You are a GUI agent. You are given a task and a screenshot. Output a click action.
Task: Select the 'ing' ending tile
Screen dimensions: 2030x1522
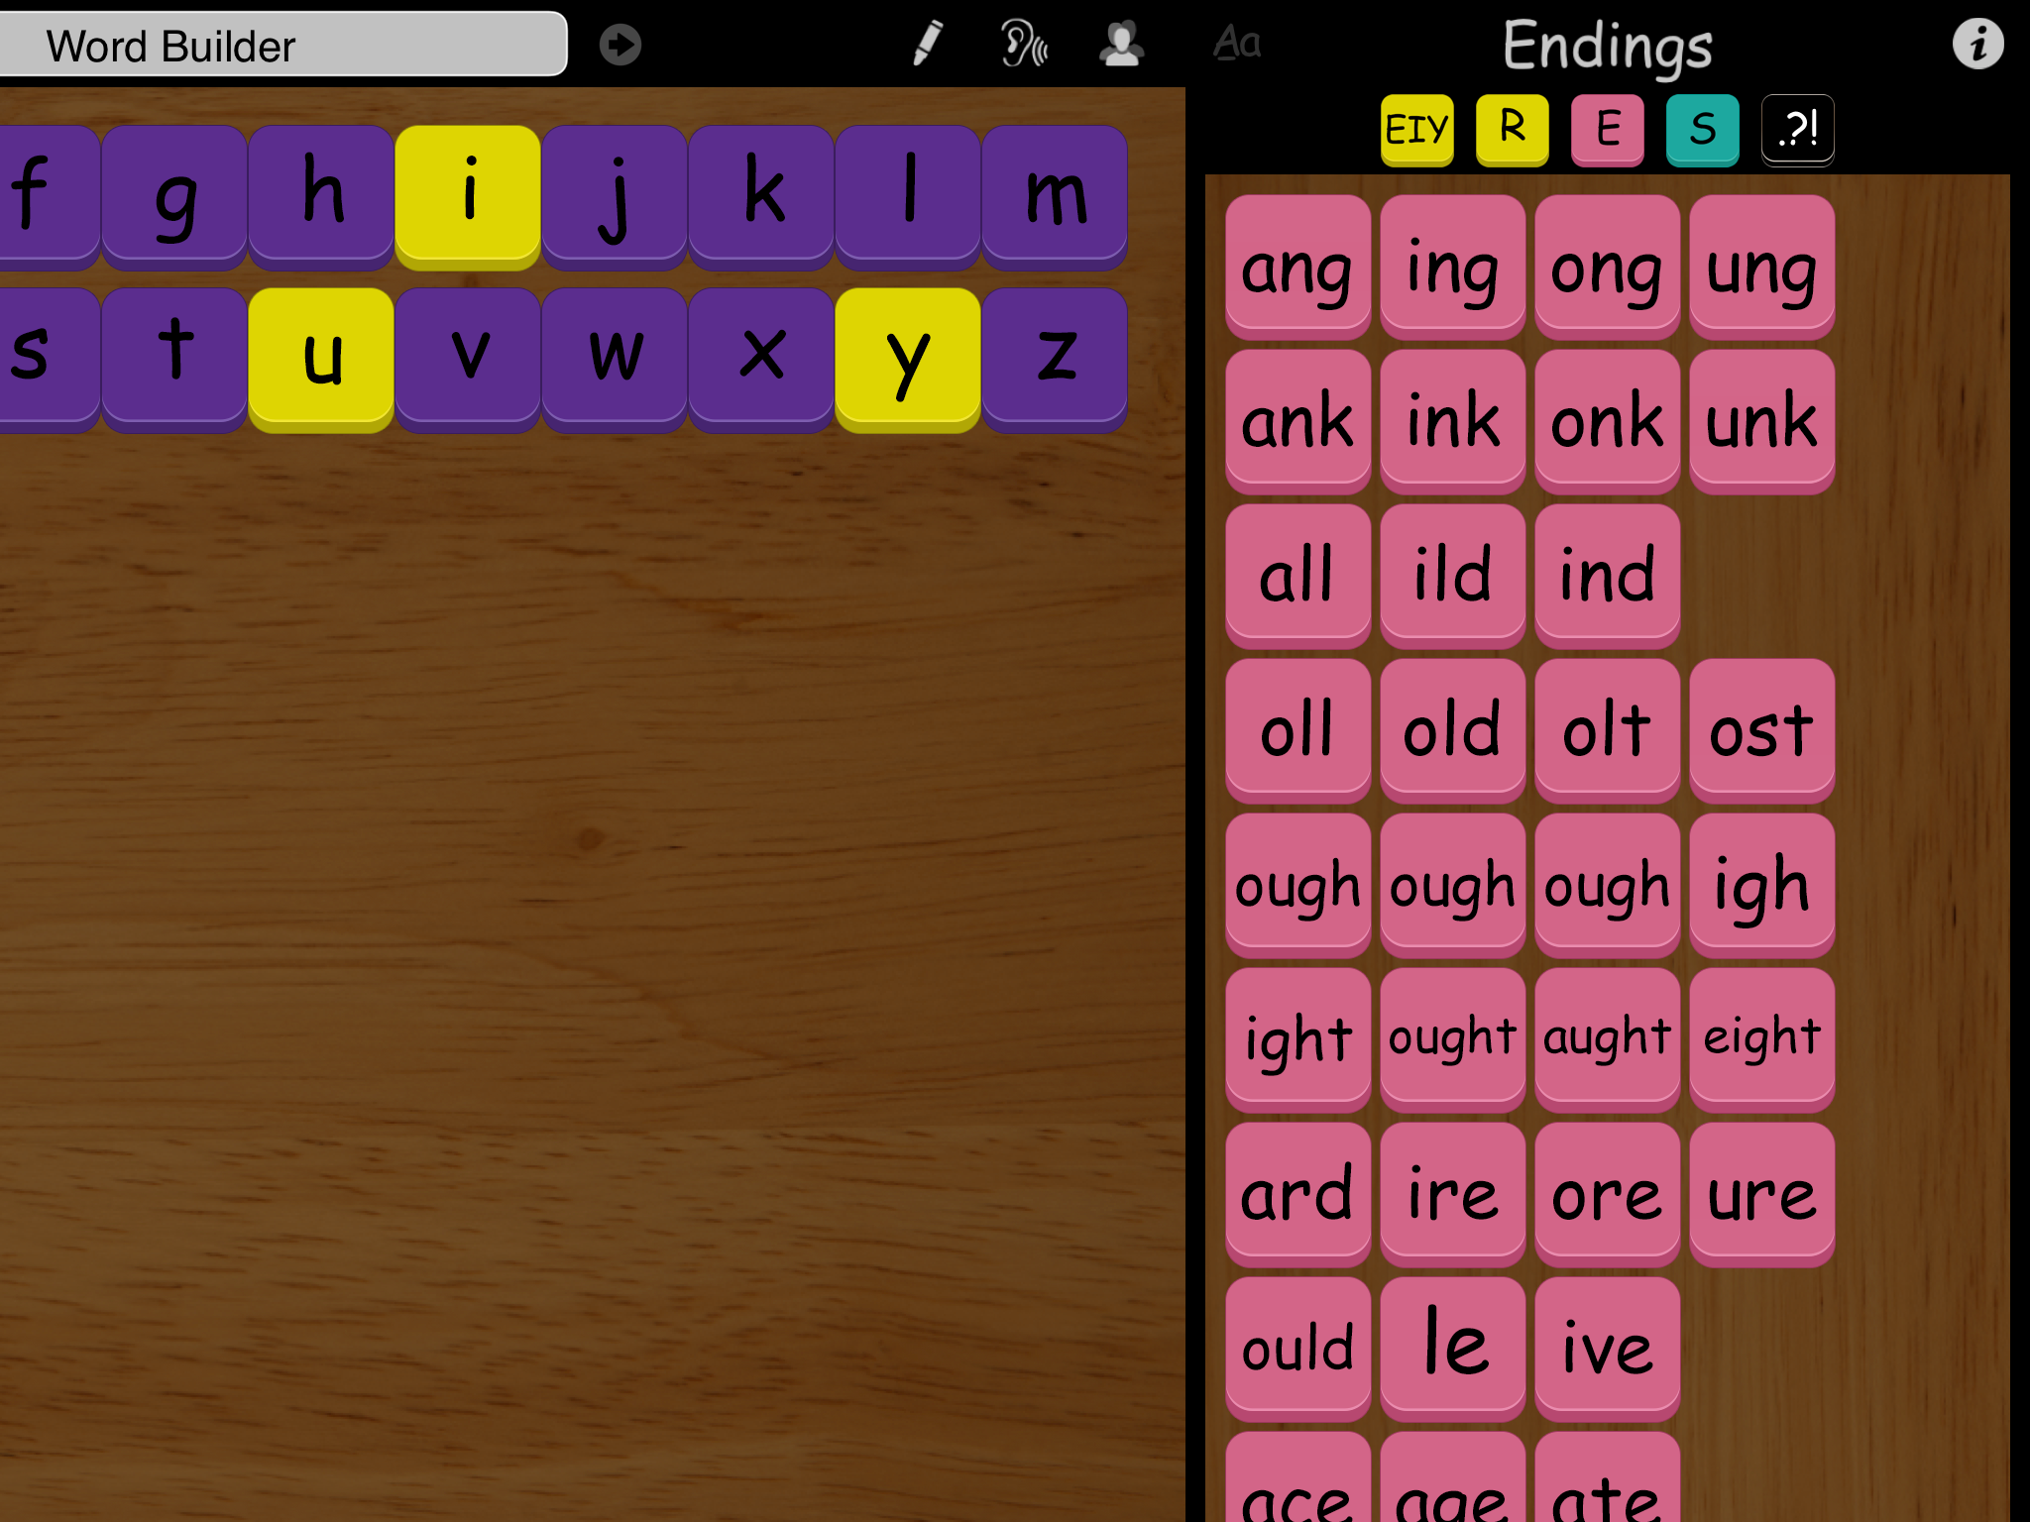(x=1452, y=266)
